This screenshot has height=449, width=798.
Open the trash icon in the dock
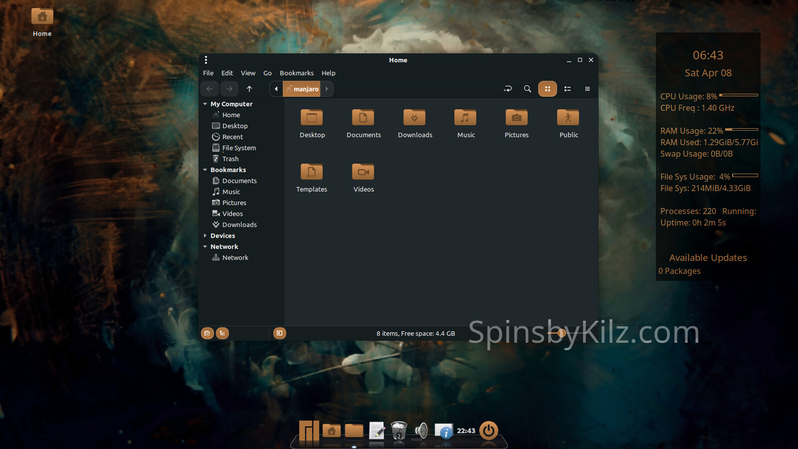tap(399, 430)
